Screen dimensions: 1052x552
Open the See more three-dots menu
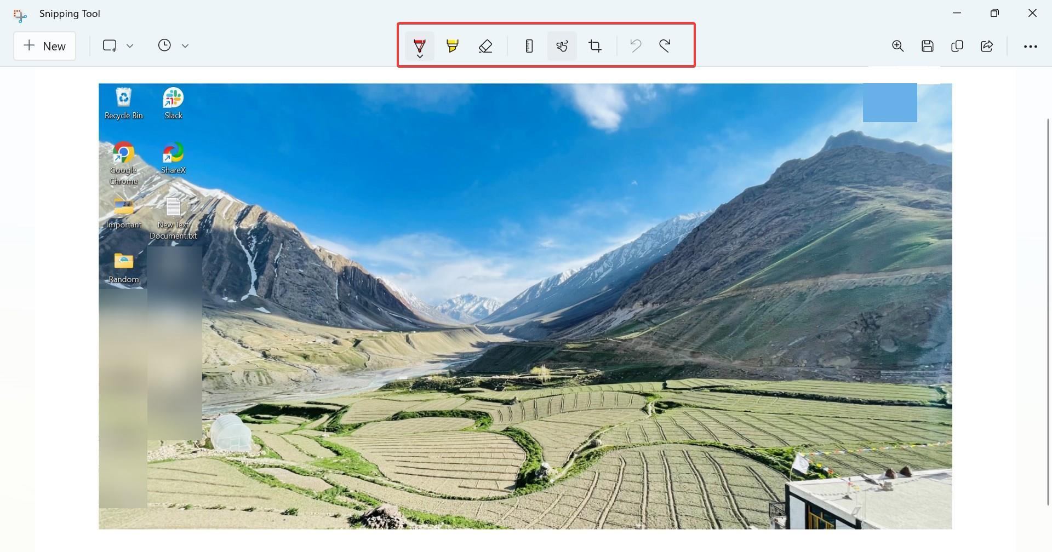1031,47
